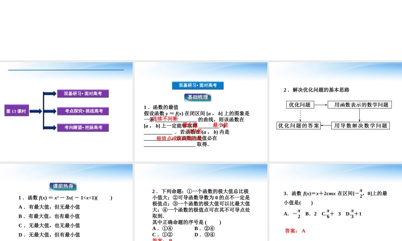The height and width of the screenshot is (241, 402).
Task: Open the slide 解决优化问题的基本思路
Action: 336,112
